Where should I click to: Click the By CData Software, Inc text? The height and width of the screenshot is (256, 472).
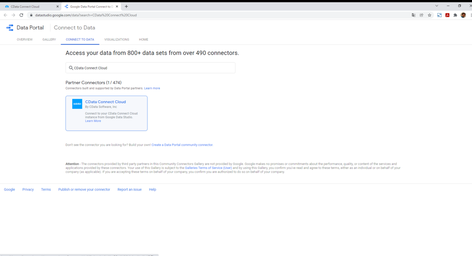tap(101, 107)
